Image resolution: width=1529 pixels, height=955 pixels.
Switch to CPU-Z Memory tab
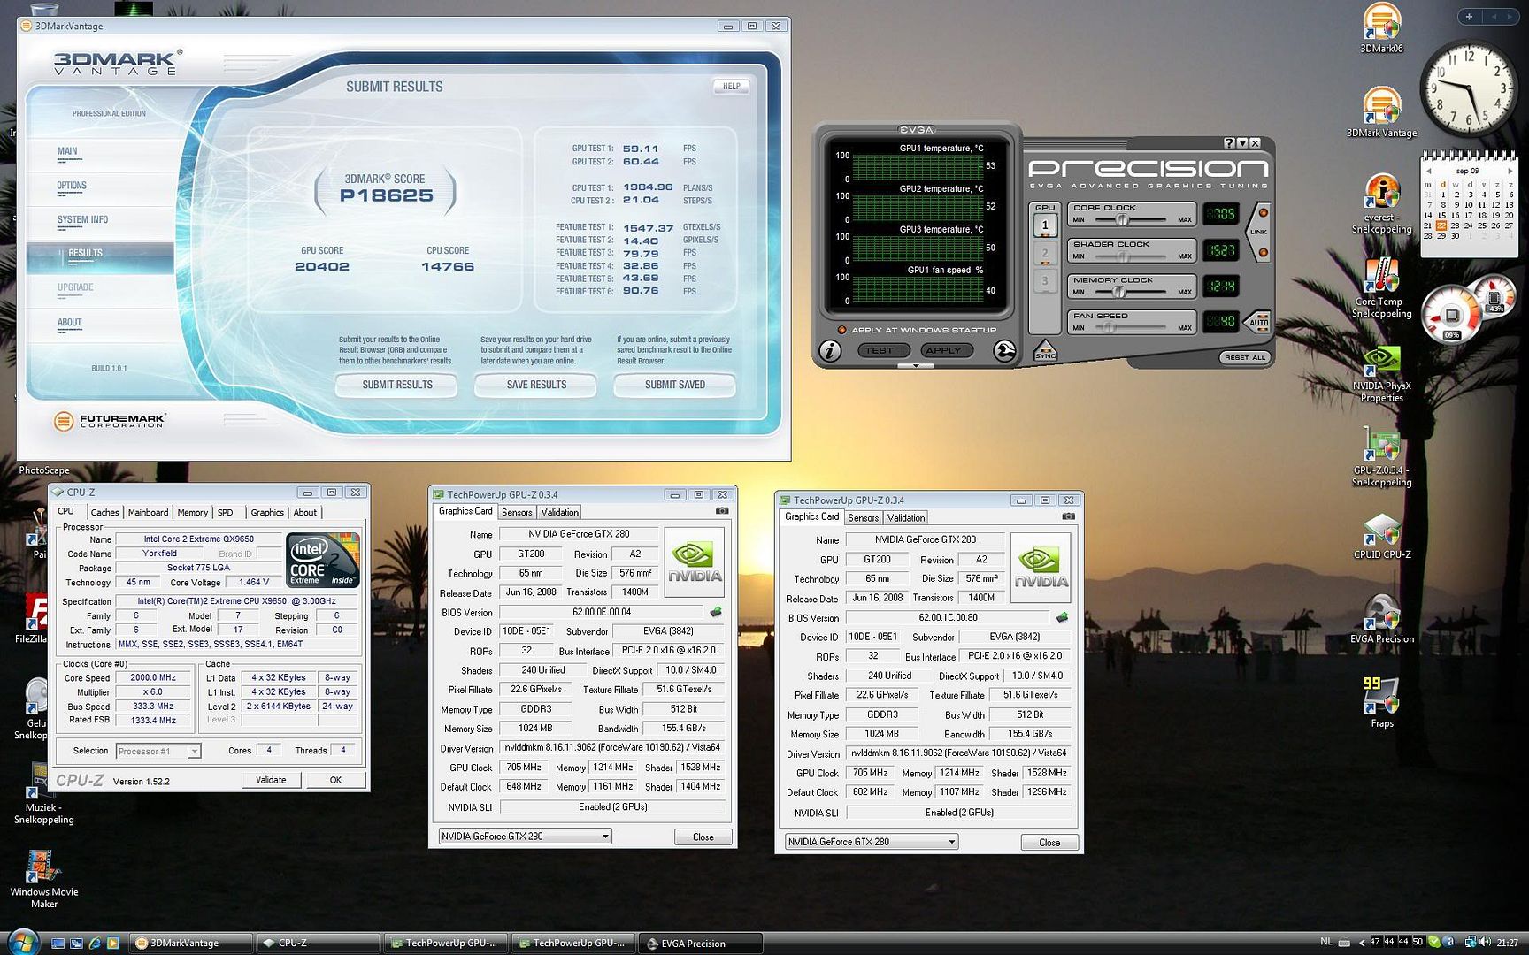point(192,512)
